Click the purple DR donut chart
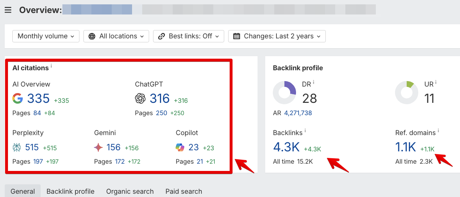 click(285, 92)
